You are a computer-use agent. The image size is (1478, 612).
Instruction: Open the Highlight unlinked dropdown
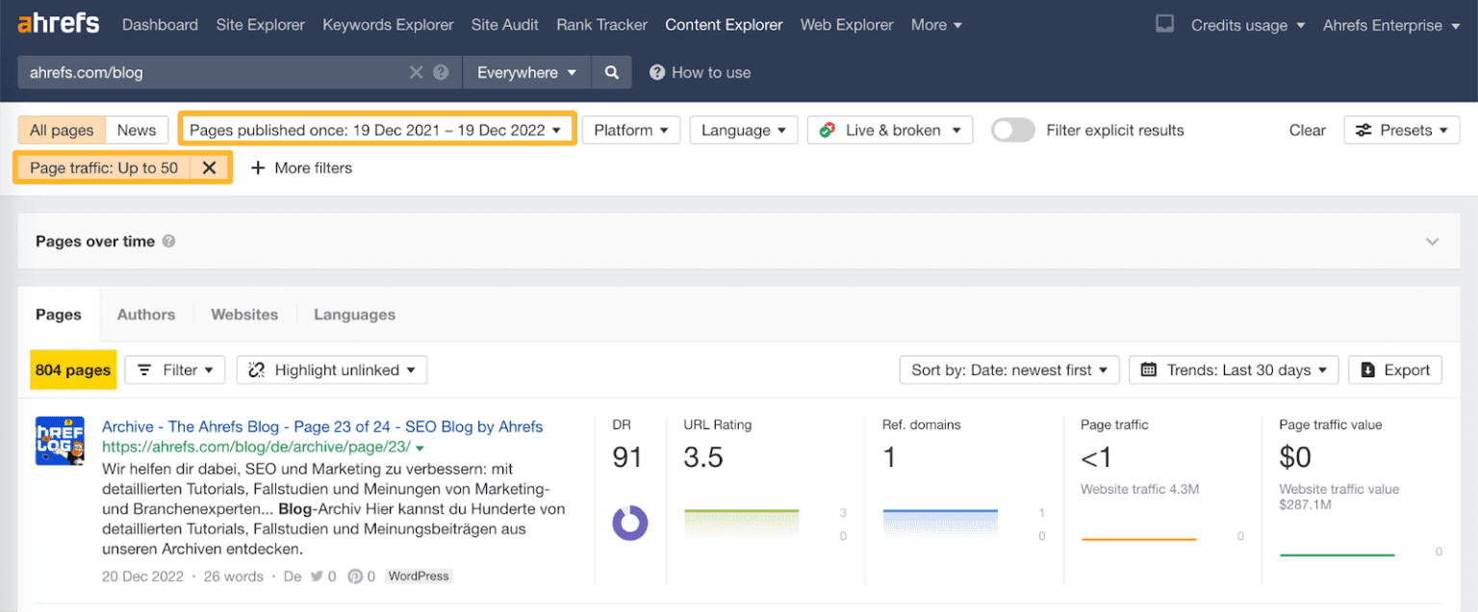click(332, 370)
